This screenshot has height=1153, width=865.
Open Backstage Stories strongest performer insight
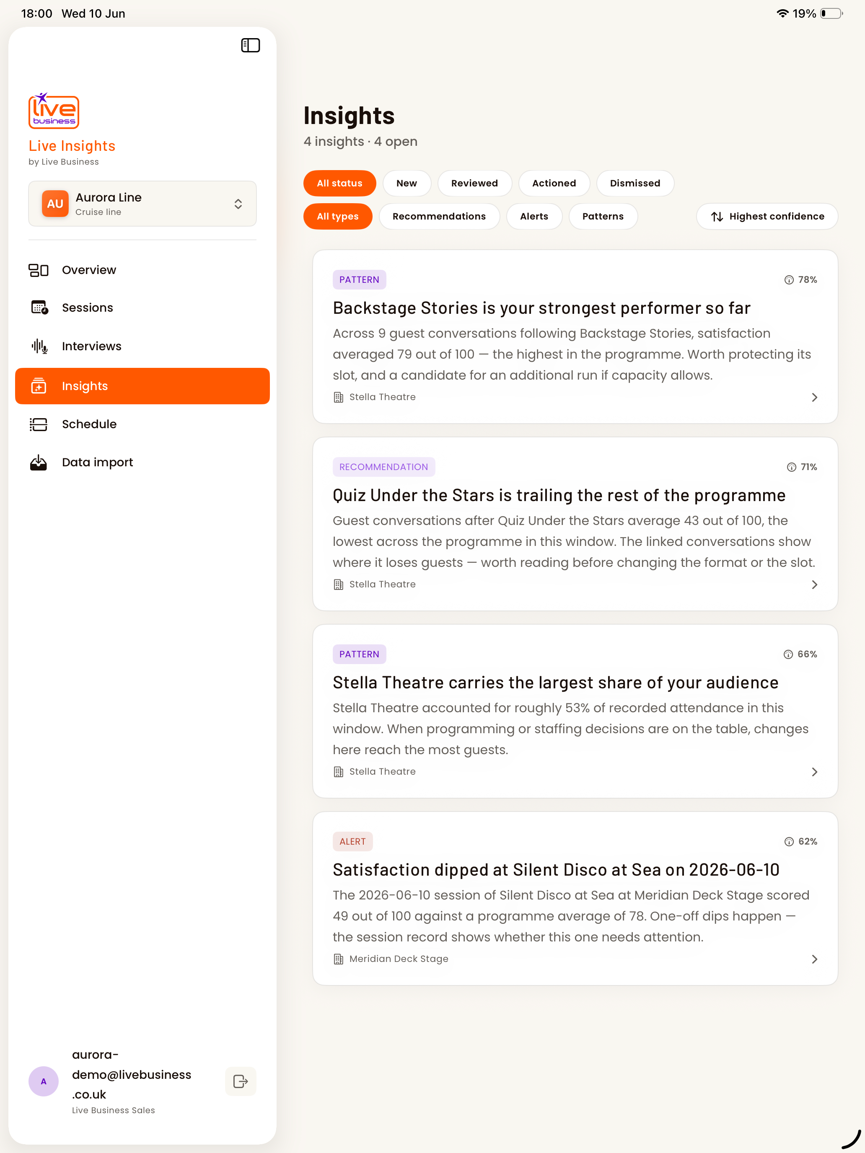[575, 337]
